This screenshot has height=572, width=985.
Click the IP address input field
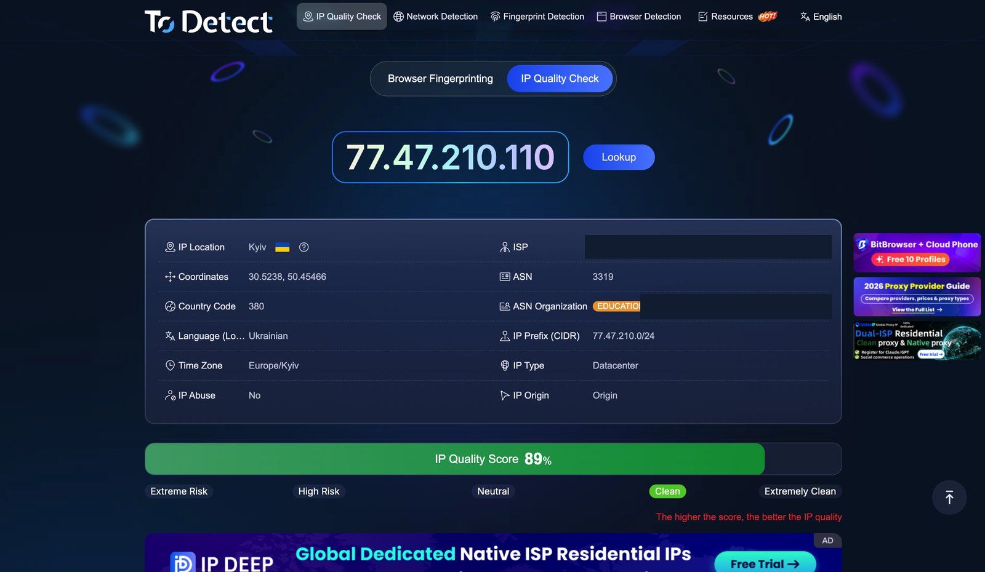tap(450, 157)
